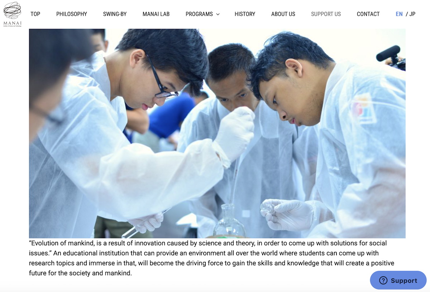Click the MANAI logo icon
Screen dimensions: 430x292
coord(12,10)
